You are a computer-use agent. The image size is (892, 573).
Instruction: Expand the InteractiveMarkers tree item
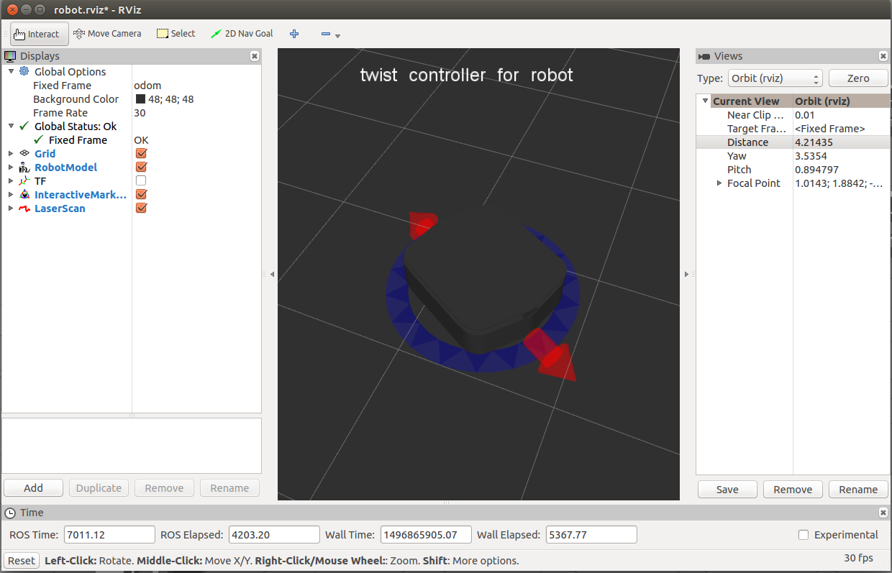(10, 195)
